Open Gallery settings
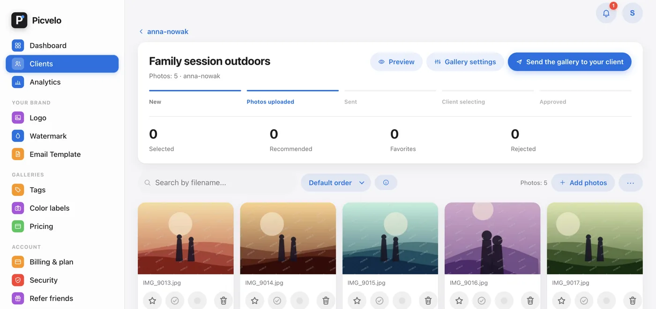 tap(465, 62)
